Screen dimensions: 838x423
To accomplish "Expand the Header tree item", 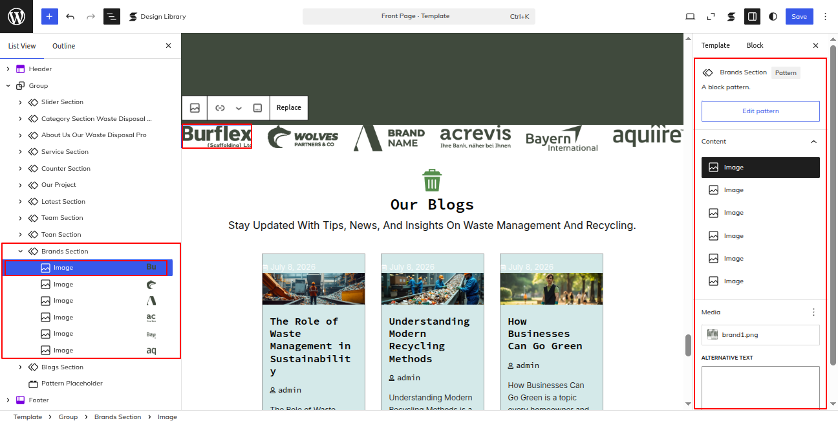I will (8, 69).
